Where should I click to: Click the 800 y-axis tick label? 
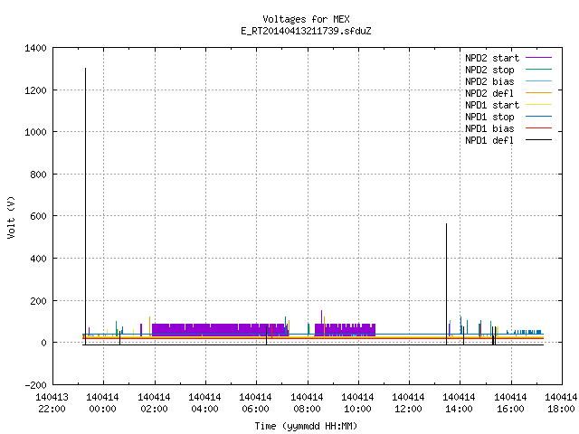[x=38, y=175]
